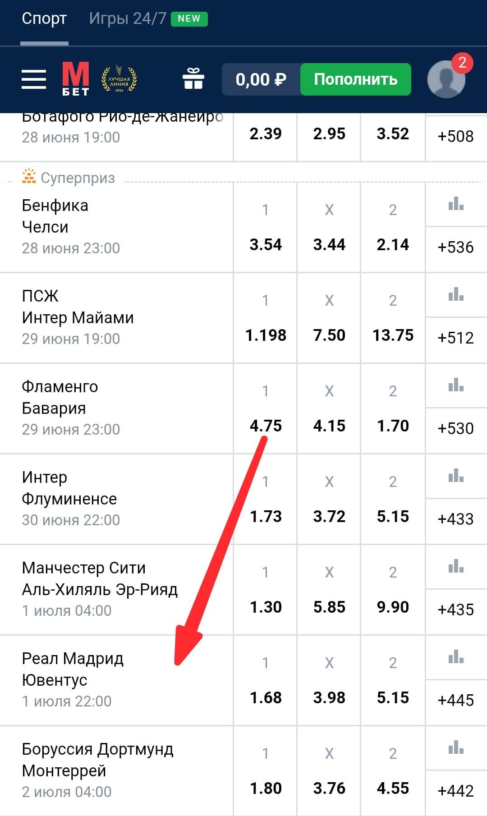Viewport: 487px width, 816px height.
Task: Tap the 0,00 ₽ balance field
Action: tap(261, 79)
